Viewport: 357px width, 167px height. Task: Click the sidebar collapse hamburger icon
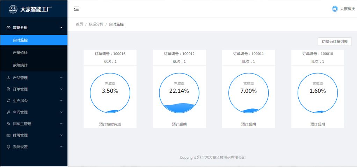coord(76,9)
